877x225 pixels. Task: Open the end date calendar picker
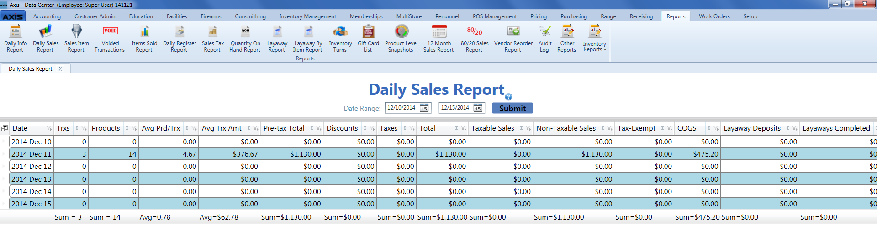[x=478, y=108]
